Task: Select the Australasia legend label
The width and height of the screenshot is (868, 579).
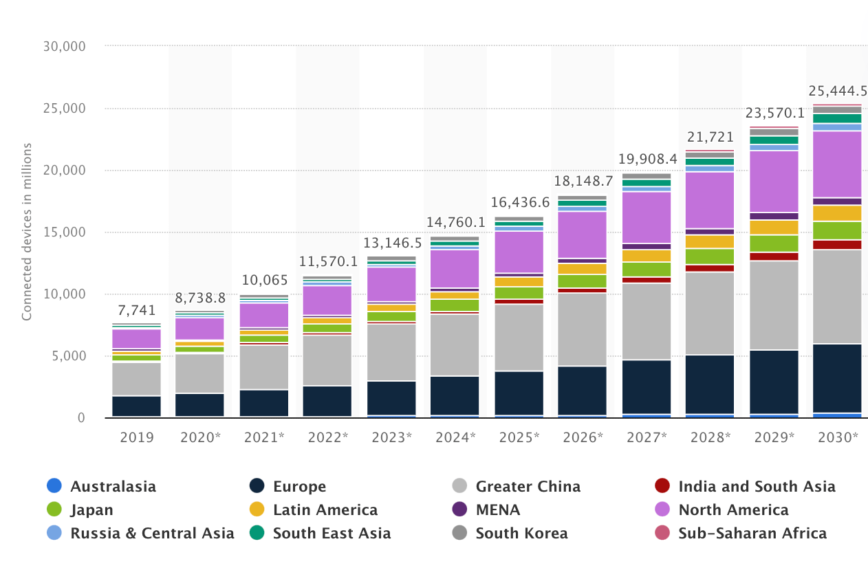Action: [113, 486]
